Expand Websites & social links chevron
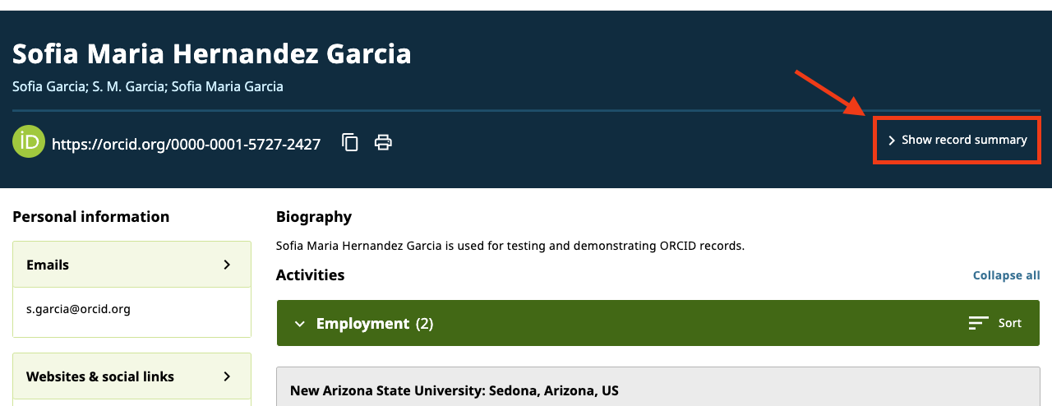 (x=228, y=376)
